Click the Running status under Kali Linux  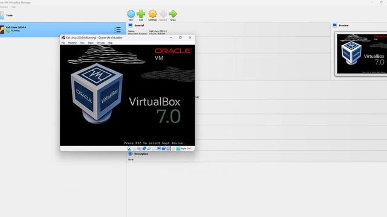[15, 31]
